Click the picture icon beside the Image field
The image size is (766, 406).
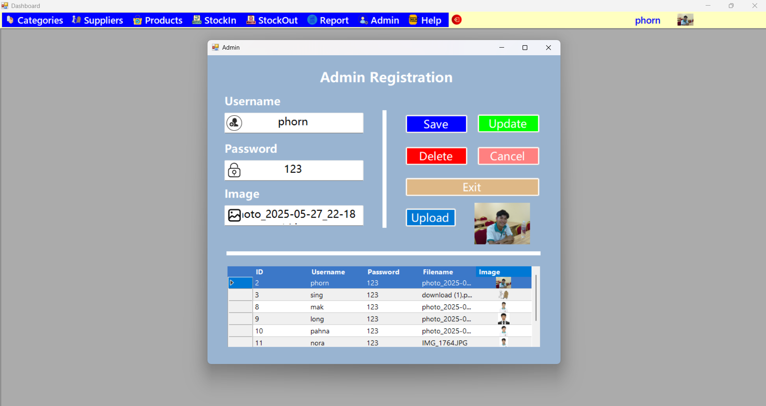point(234,215)
